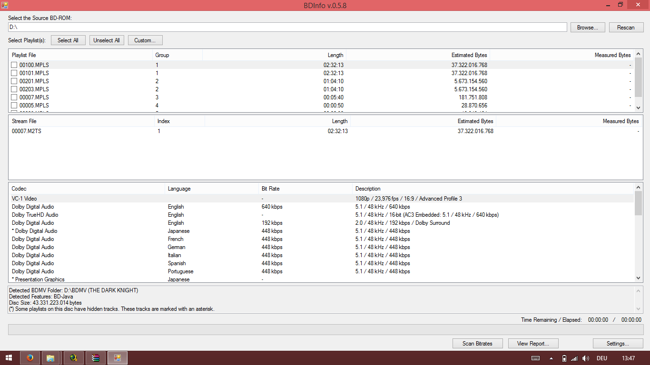
Task: Open File Explorer from the taskbar
Action: pyautogui.click(x=51, y=358)
